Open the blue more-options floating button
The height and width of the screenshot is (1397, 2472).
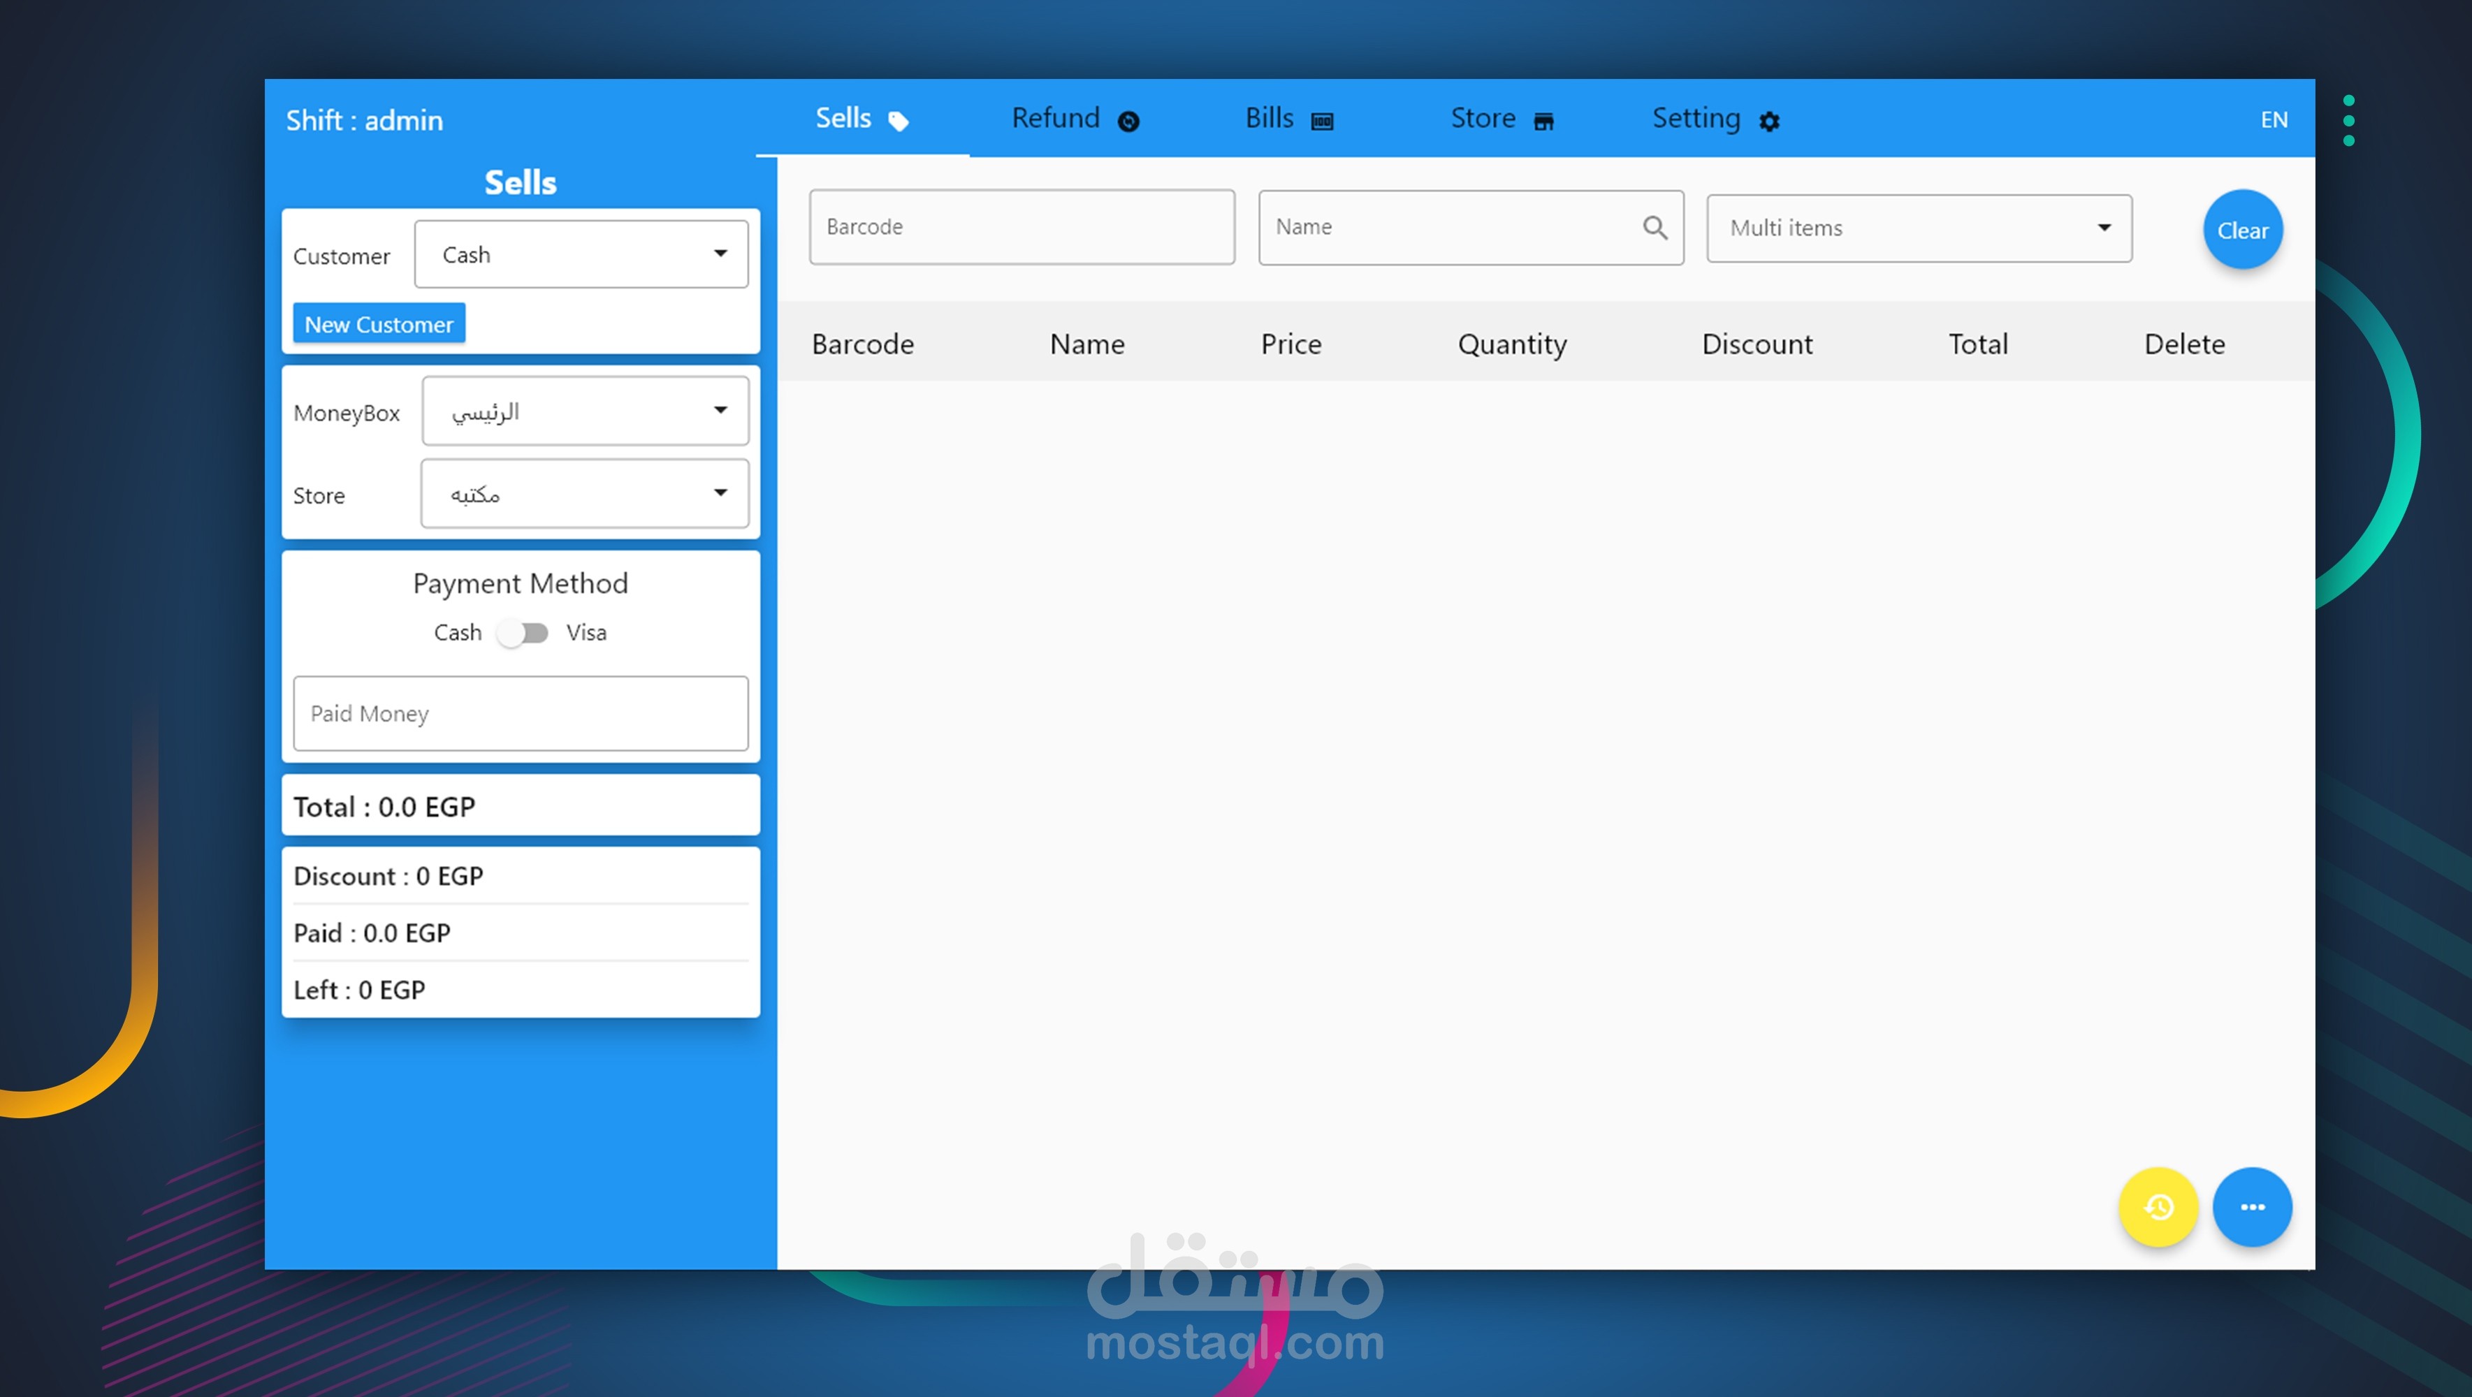click(2252, 1207)
